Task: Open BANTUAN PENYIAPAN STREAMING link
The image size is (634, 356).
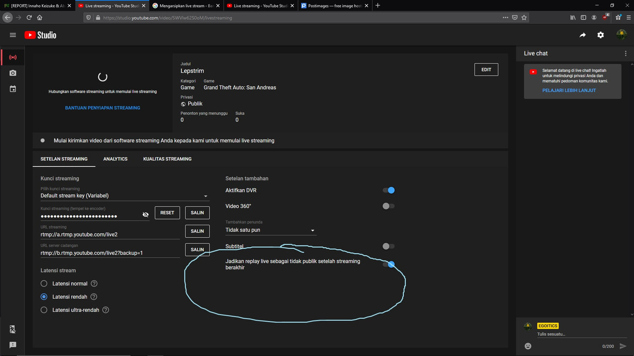Action: [x=103, y=108]
